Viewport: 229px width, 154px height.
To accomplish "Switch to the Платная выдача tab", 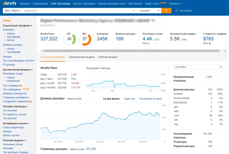I will point(108,57).
